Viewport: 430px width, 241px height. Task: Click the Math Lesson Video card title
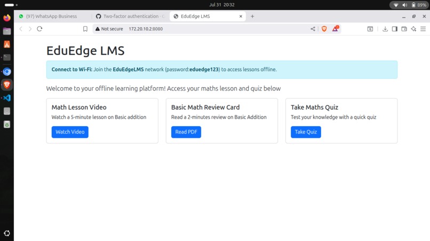[79, 107]
